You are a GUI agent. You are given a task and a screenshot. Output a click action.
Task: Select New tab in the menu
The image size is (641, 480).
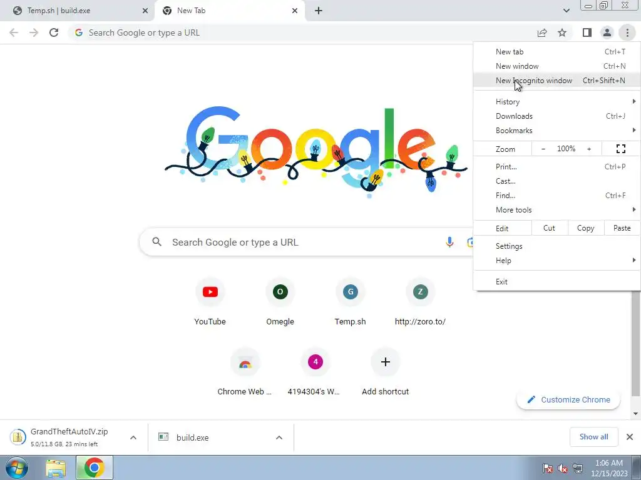coord(556,52)
